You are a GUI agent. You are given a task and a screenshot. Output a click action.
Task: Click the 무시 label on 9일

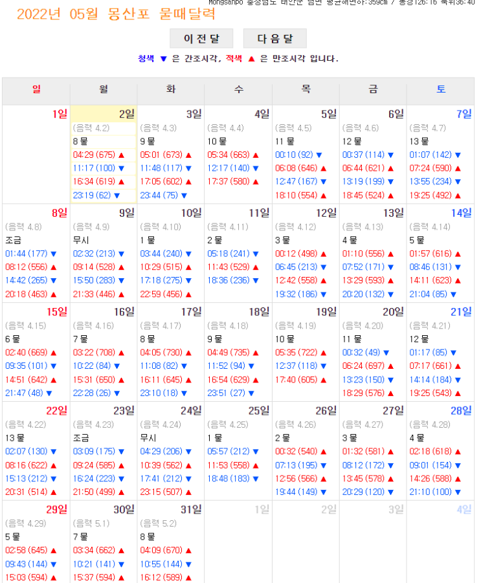[81, 240]
